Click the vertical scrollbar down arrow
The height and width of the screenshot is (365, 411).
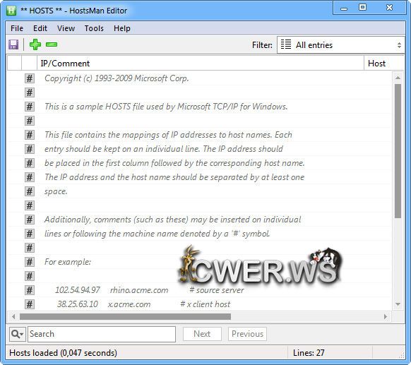tap(398, 304)
